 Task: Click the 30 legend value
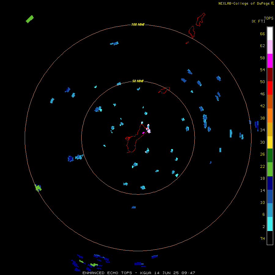pos(262,142)
